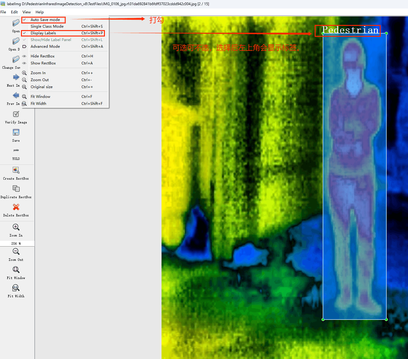Choose Hide RectBox from View menu
Image resolution: width=408 pixels, height=359 pixels.
pos(65,56)
